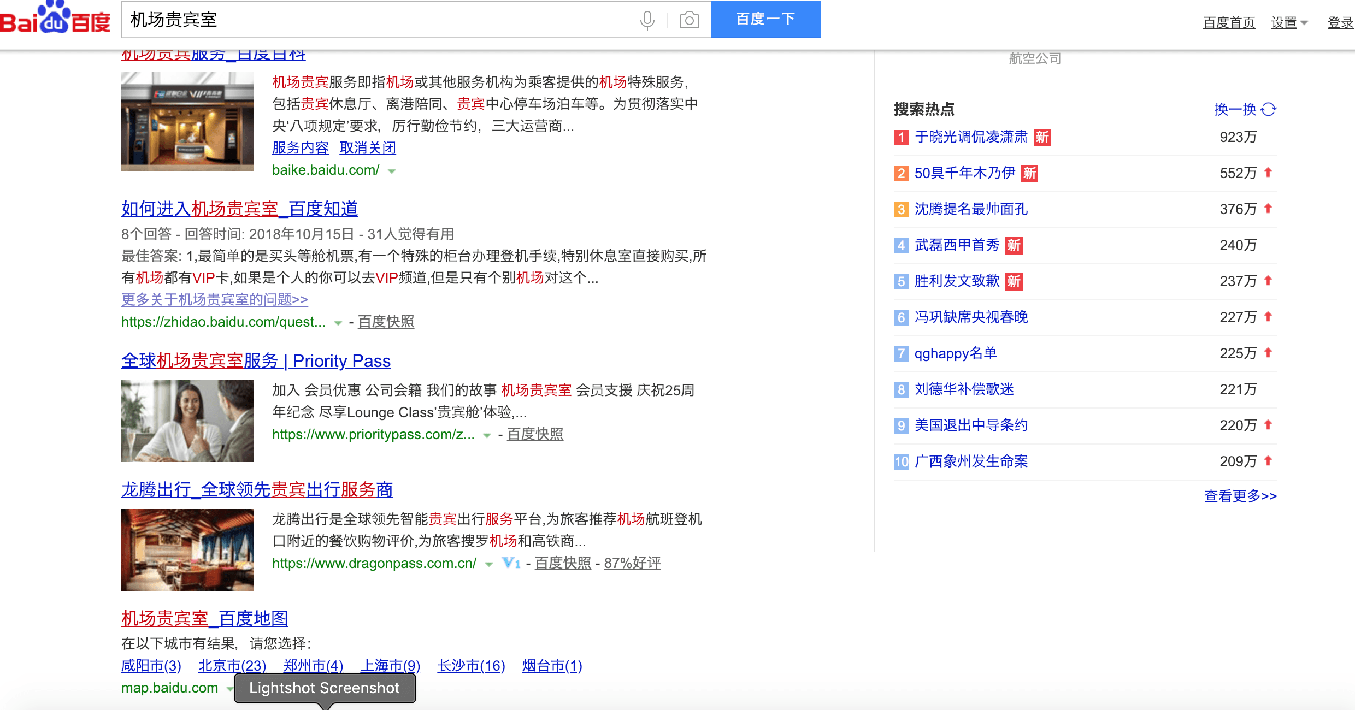Open hot topic 广西象州发生命案
This screenshot has height=710, width=1355.
coord(971,461)
